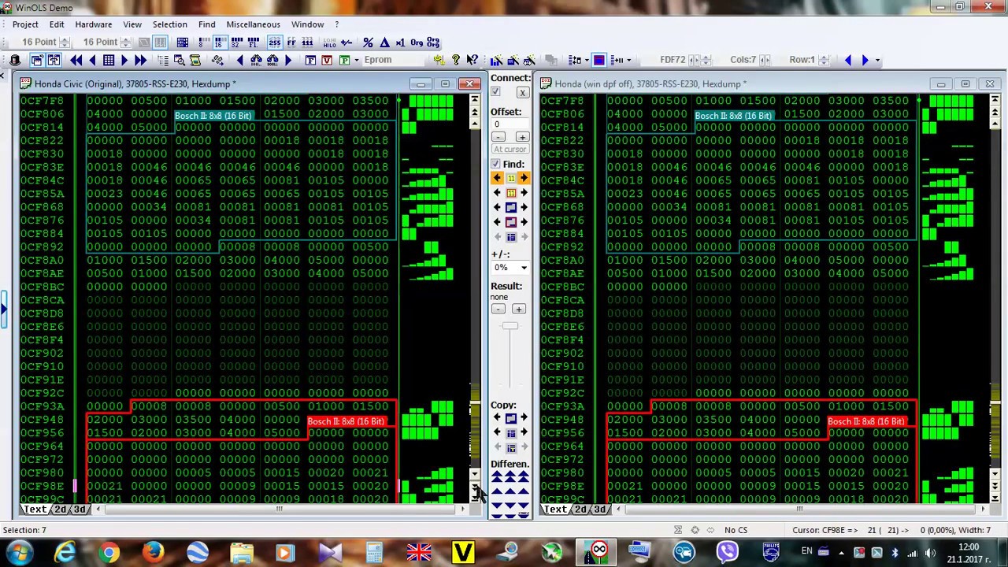Select the 16-bit display format icon
1008x567 pixels.
coord(220,43)
